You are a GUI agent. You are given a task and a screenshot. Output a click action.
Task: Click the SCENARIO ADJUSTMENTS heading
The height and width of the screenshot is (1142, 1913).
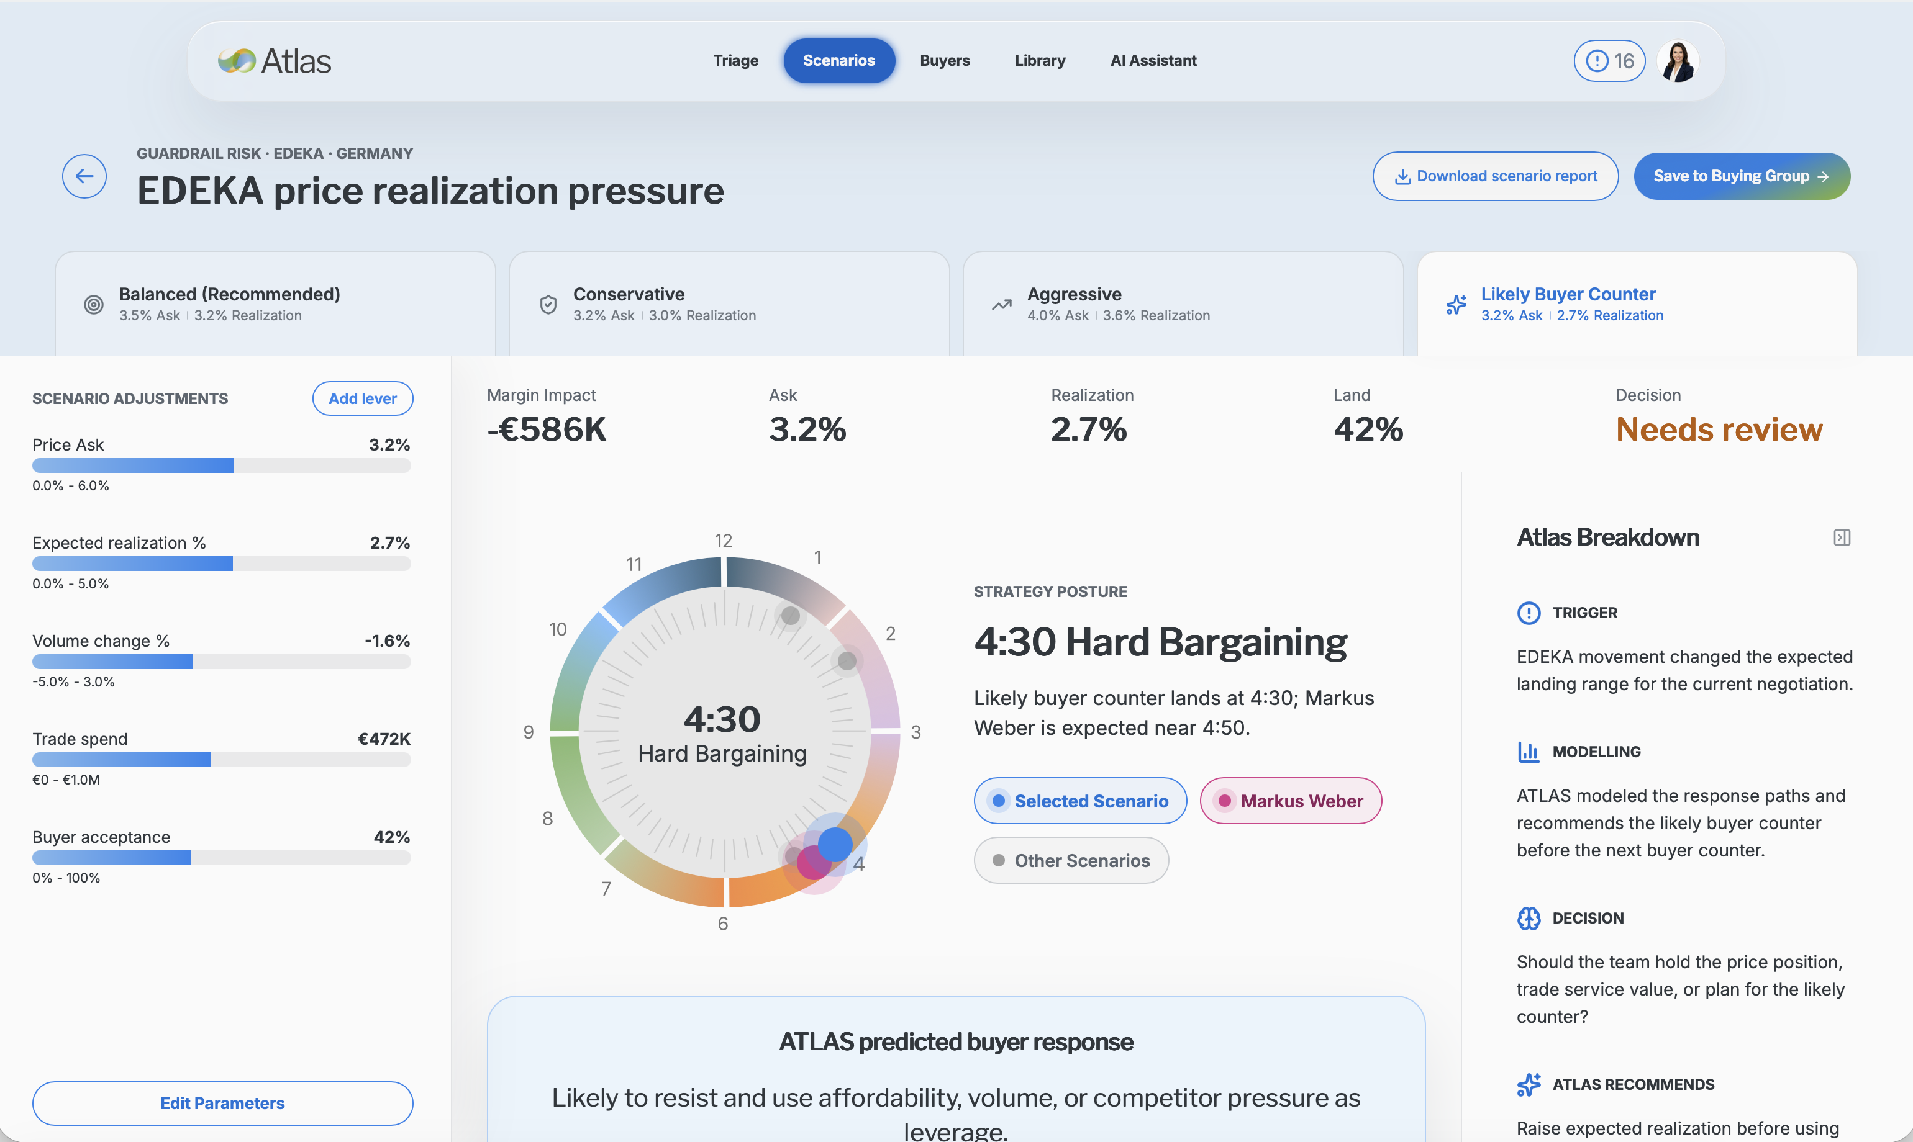click(130, 398)
